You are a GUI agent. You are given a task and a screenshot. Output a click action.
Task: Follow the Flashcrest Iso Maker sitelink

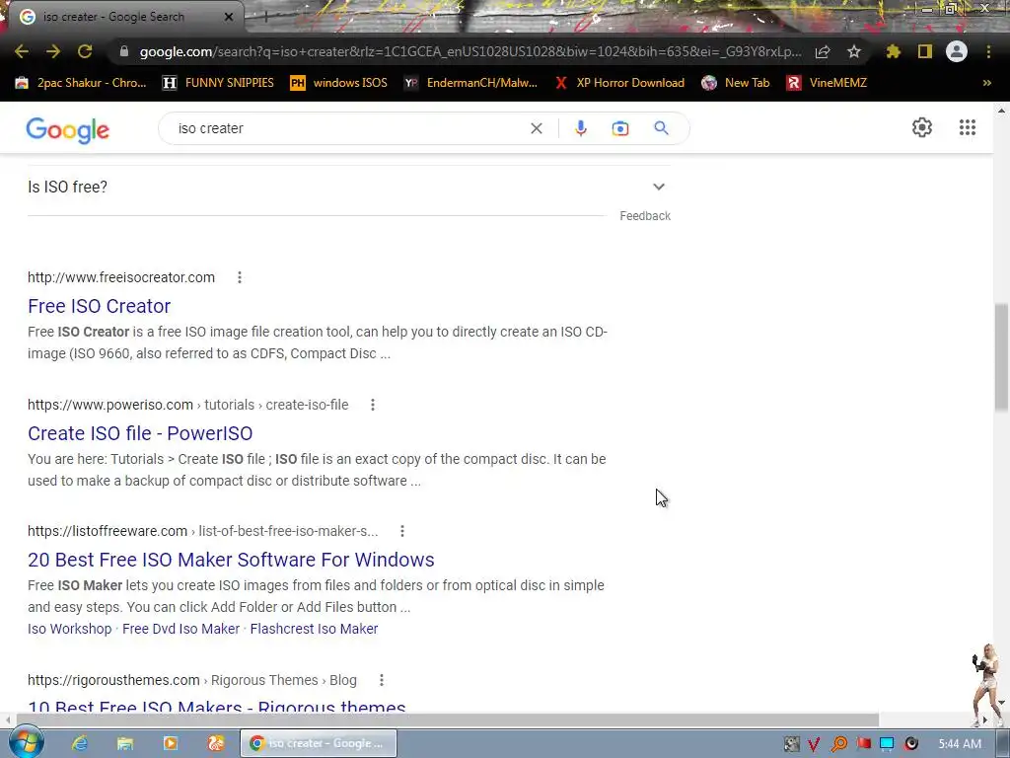314,629
